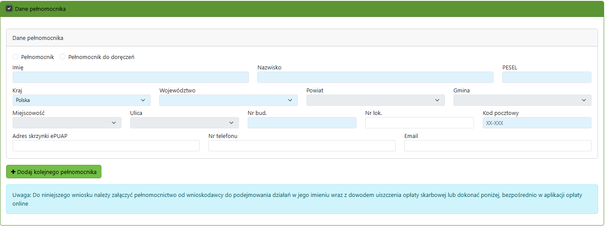Click the Nr telefonu input field
The height and width of the screenshot is (226, 605).
coord(302,146)
